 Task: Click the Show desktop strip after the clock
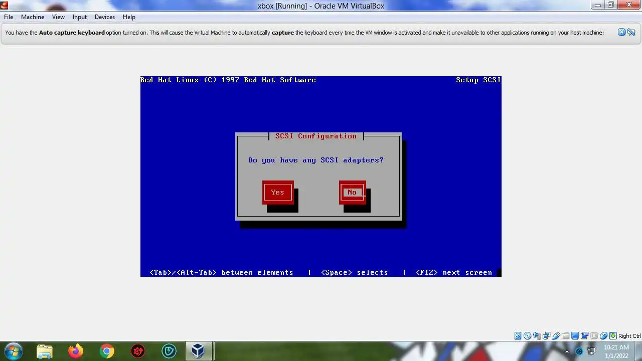[x=638, y=351]
